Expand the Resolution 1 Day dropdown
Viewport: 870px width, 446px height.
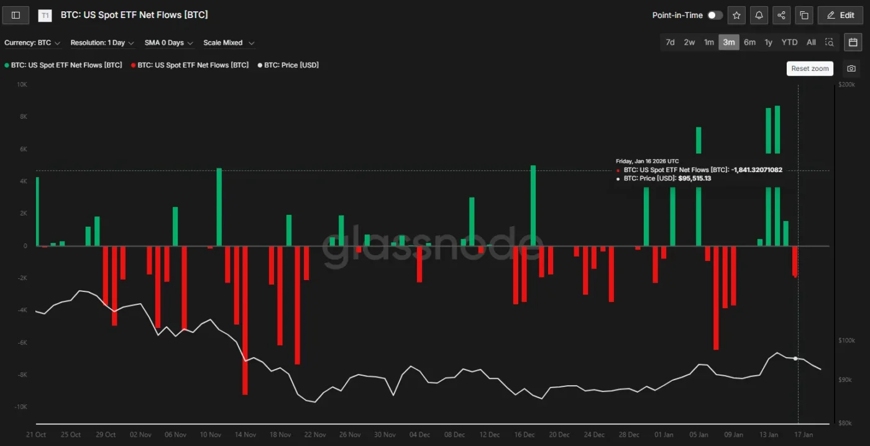click(x=102, y=43)
